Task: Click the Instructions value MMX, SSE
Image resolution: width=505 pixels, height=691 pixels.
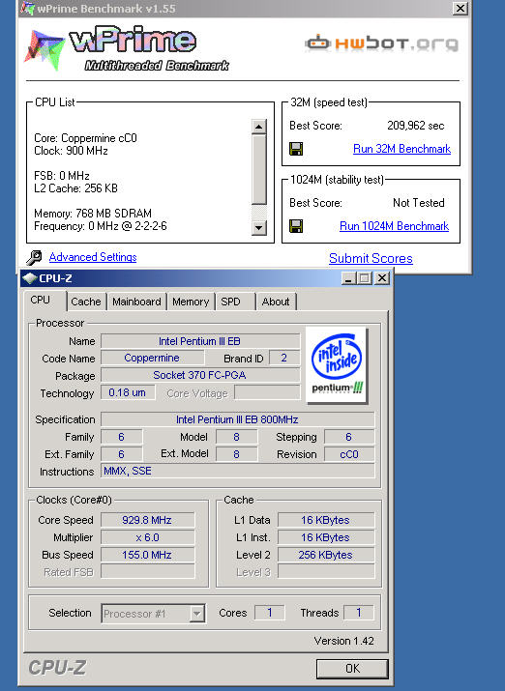Action: pos(238,471)
